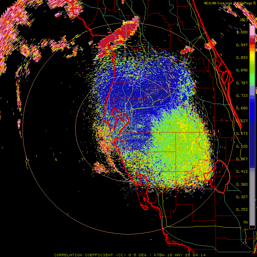Pick the bright green segment of the color bar

click(x=252, y=78)
